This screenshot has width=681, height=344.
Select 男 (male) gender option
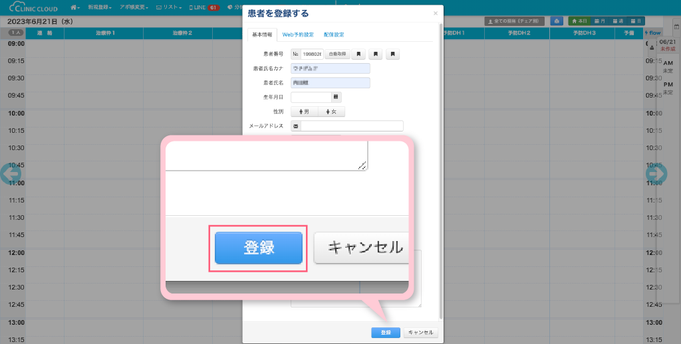(x=304, y=112)
